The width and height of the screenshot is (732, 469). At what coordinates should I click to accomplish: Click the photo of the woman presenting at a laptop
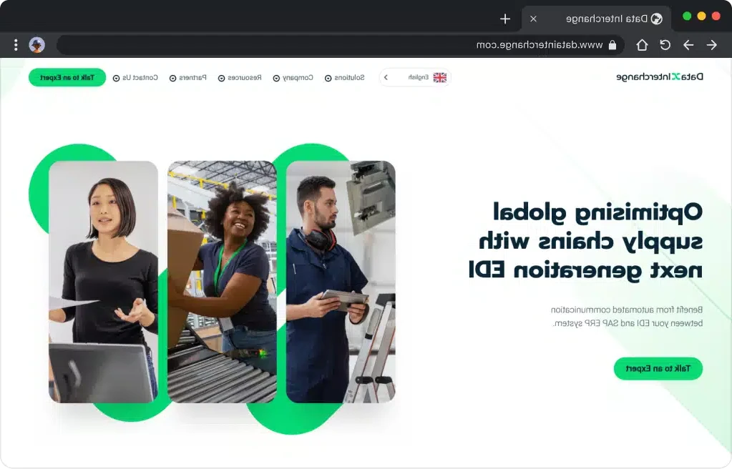pos(103,282)
